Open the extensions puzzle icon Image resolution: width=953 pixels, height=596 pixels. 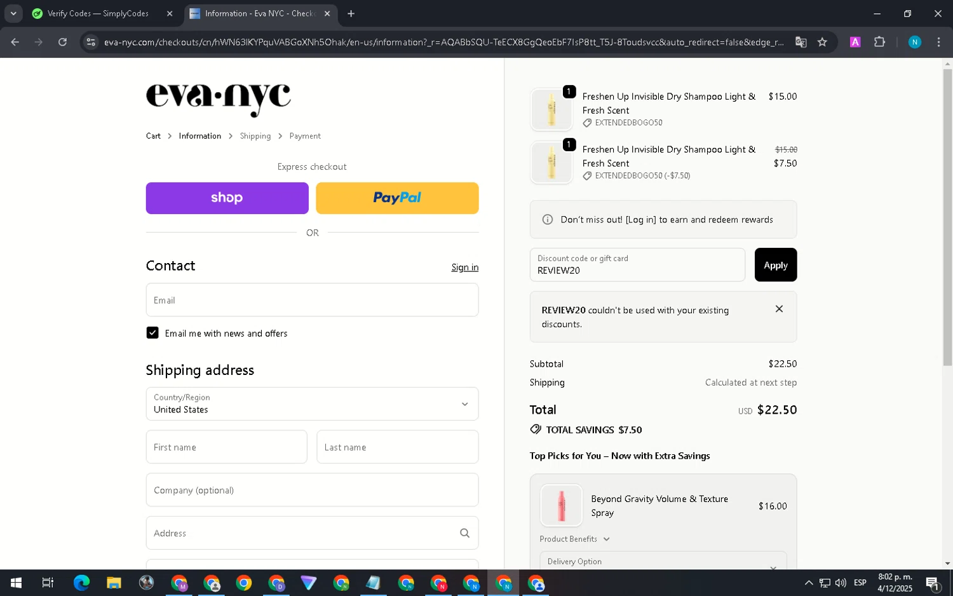coord(879,42)
